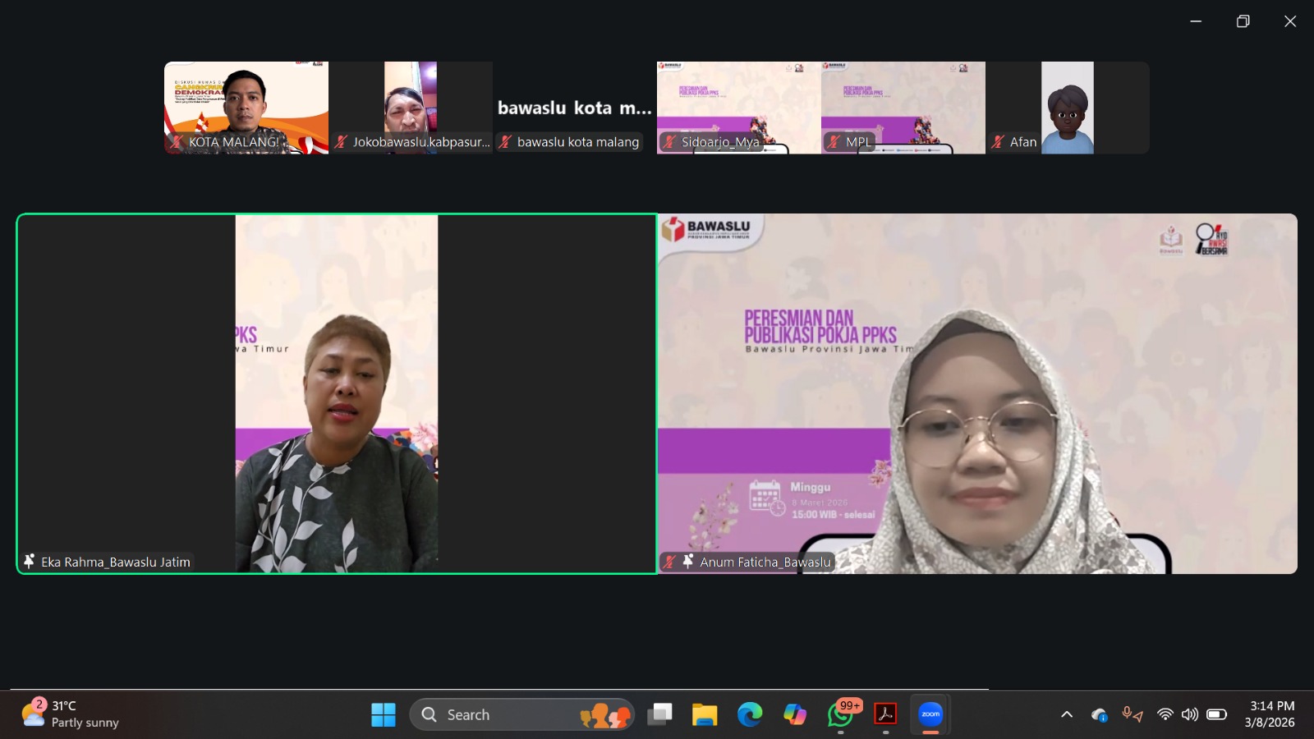Click the muted mic icon on MPL

click(834, 142)
